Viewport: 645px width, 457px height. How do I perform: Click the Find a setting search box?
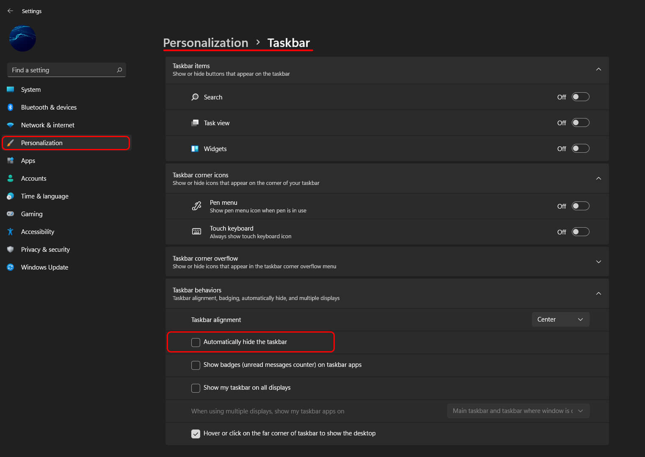pos(66,70)
